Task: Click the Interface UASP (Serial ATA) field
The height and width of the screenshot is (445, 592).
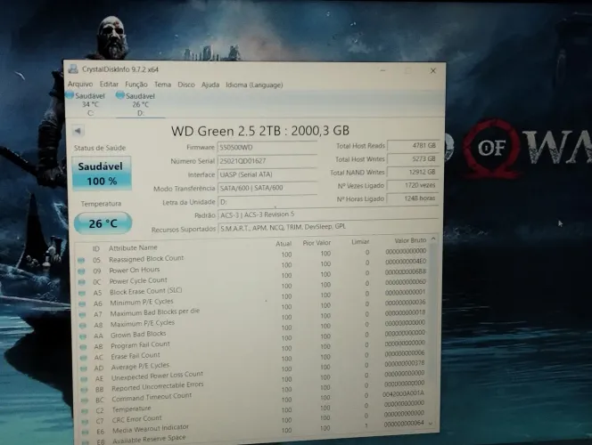Action: pos(267,174)
